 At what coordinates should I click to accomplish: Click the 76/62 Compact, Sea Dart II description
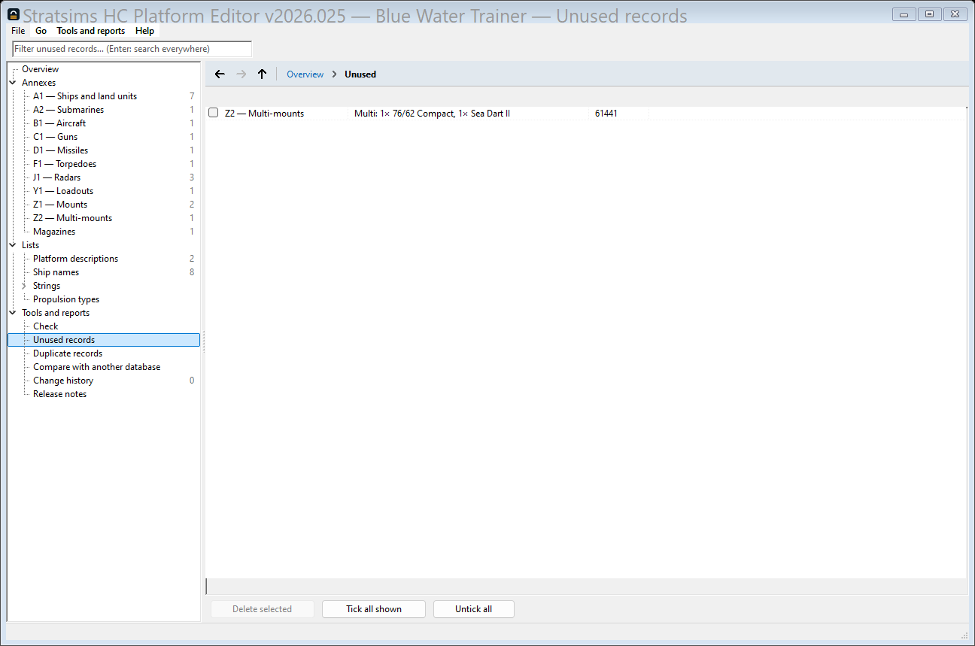pyautogui.click(x=432, y=114)
